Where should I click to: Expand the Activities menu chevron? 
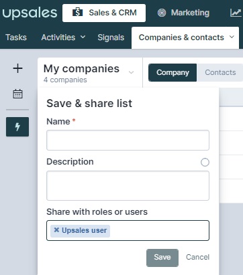(x=83, y=37)
